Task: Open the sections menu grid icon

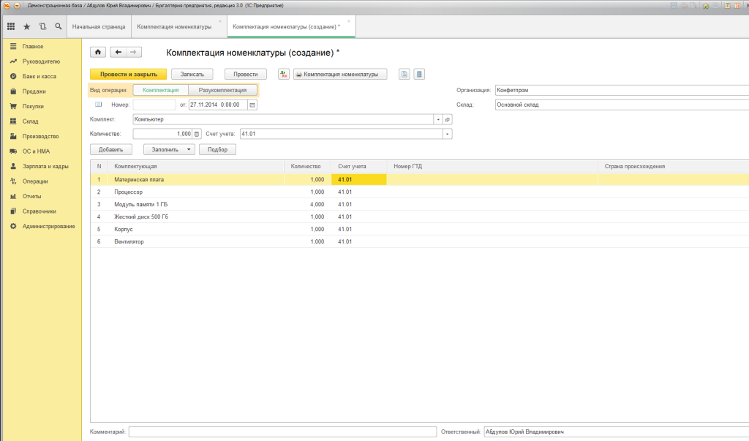Action: (x=11, y=27)
